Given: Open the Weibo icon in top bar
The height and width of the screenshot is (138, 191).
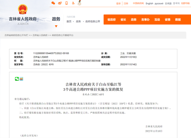Looking at the screenshot, I should [x=60, y=3].
